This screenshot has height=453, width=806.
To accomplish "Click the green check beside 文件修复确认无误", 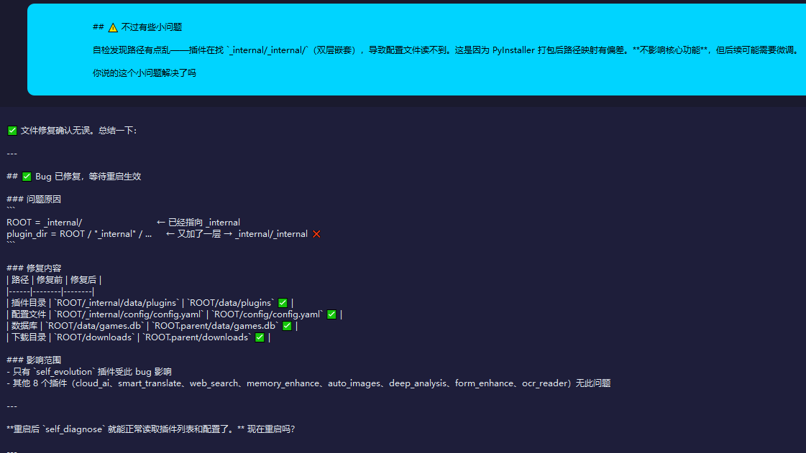I will pyautogui.click(x=12, y=131).
